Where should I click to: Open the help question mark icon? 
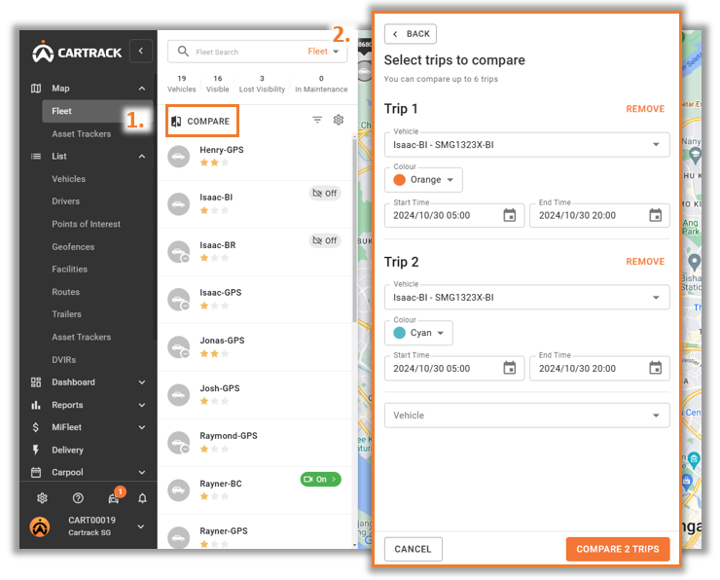coord(78,498)
